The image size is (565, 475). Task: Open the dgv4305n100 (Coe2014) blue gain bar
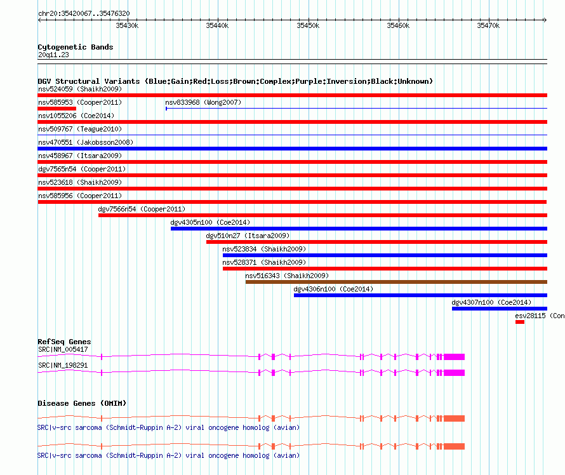point(359,229)
